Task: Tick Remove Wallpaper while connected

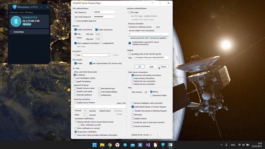Action: point(132,103)
